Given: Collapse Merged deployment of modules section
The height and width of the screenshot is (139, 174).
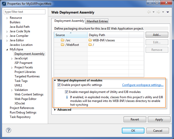Looking at the screenshot, I should (x=55, y=80).
